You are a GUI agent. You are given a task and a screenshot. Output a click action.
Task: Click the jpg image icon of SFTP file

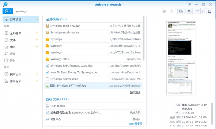[x=47, y=86]
